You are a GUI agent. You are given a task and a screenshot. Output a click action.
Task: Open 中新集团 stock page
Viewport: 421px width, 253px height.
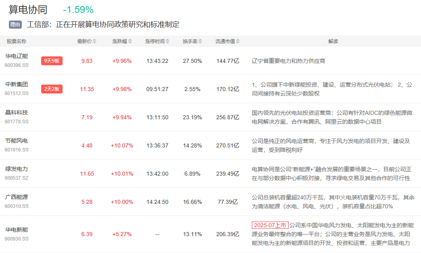(x=17, y=84)
